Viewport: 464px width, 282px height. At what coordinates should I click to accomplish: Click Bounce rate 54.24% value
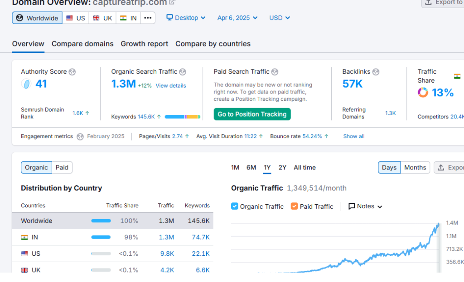tap(312, 136)
